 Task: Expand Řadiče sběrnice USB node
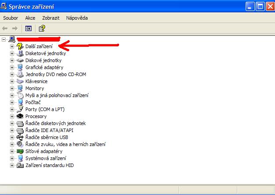tap(12, 138)
